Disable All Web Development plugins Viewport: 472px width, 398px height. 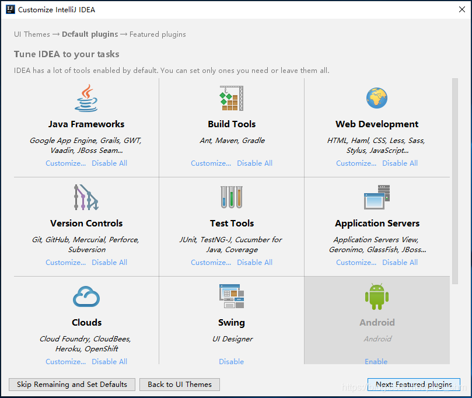pyautogui.click(x=400, y=163)
